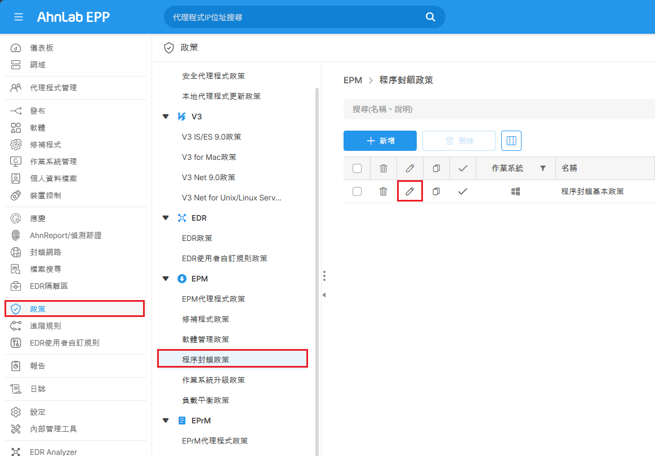Click the Windows OS icon in policy row
The image size is (655, 456).
coord(515,191)
